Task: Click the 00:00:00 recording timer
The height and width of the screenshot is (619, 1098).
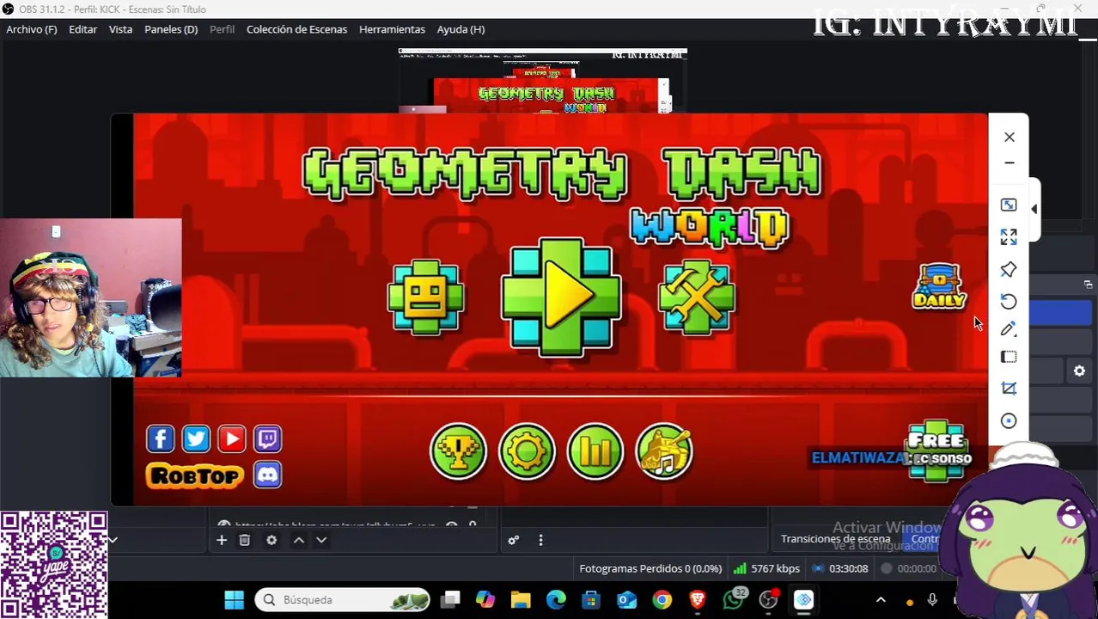Action: coord(908,568)
